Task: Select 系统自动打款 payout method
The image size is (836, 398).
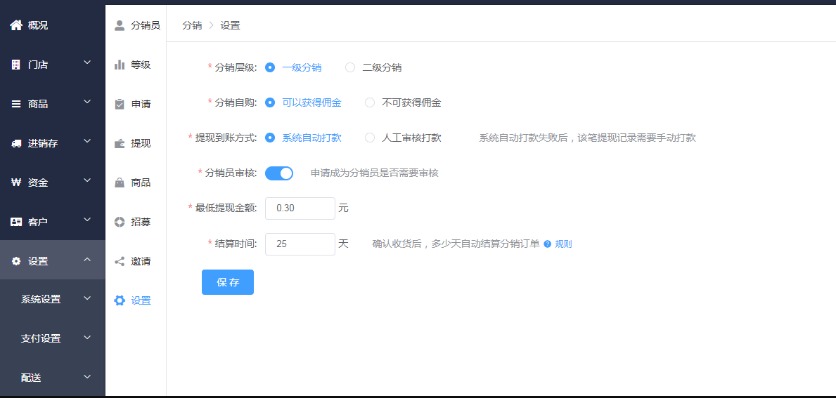Action: click(270, 138)
